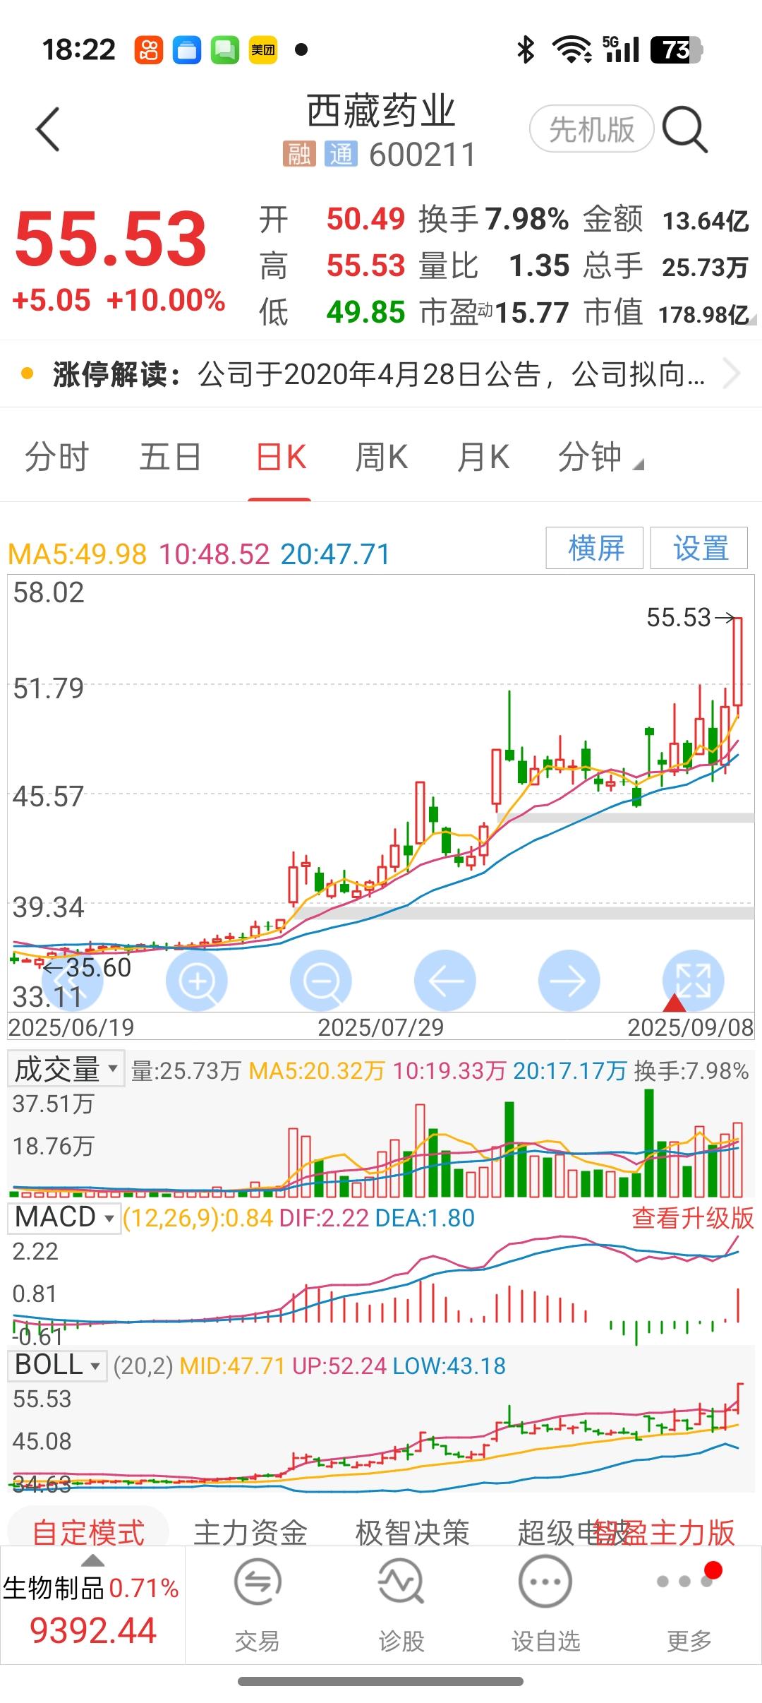Image resolution: width=762 pixels, height=1703 pixels.
Task: Tap the battery indicator
Action: tap(675, 49)
